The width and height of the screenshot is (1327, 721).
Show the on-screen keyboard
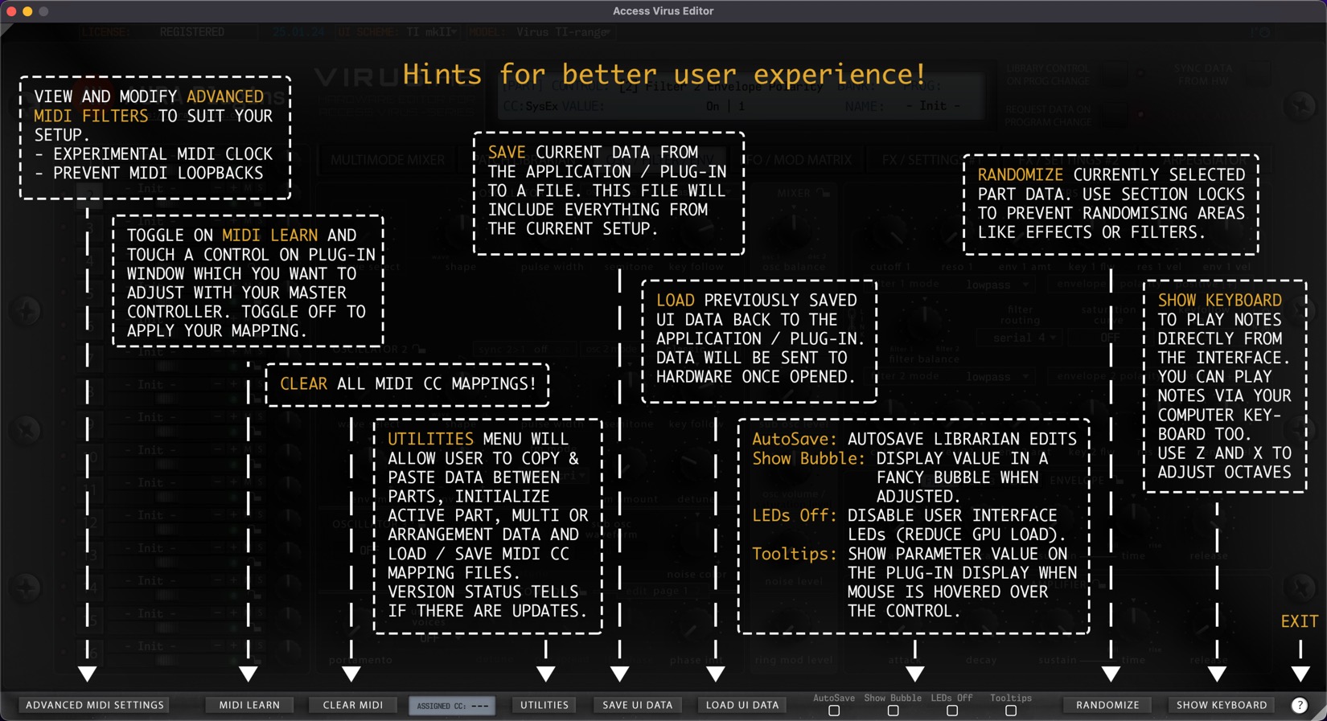(x=1221, y=705)
